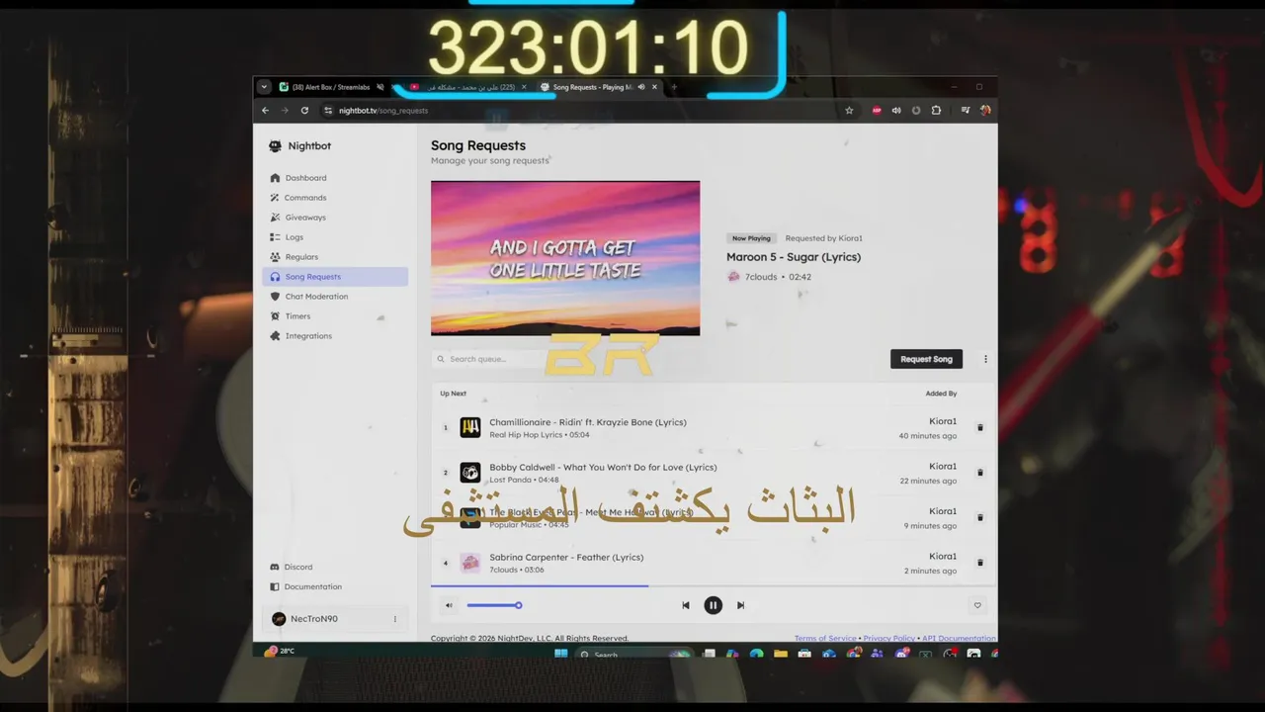
Task: Delete Sabrina Carpenter - Feather from queue
Action: point(980,563)
